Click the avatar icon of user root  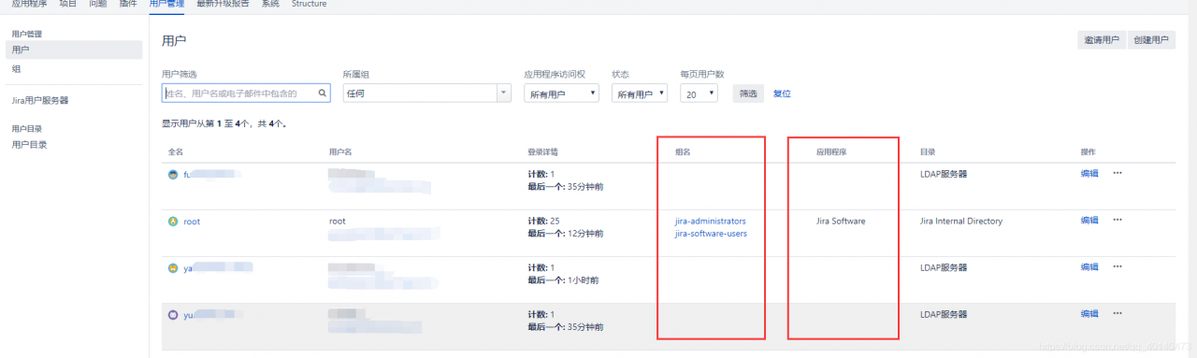click(172, 222)
